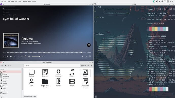Go back in Dolphin toolbar

click(x=2, y=66)
